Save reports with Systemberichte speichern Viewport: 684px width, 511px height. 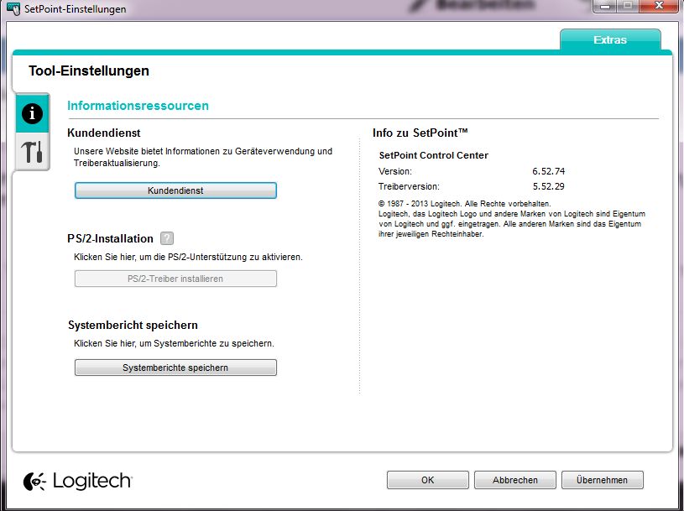(x=175, y=368)
